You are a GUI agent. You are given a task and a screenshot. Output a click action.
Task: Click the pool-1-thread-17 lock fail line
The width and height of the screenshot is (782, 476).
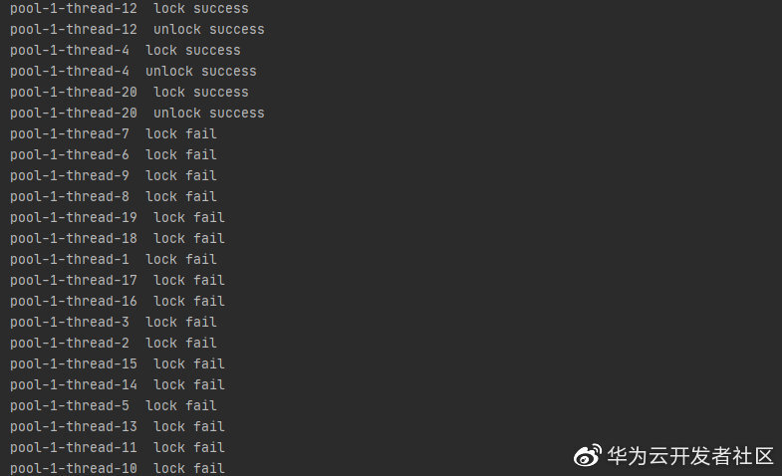(x=118, y=281)
